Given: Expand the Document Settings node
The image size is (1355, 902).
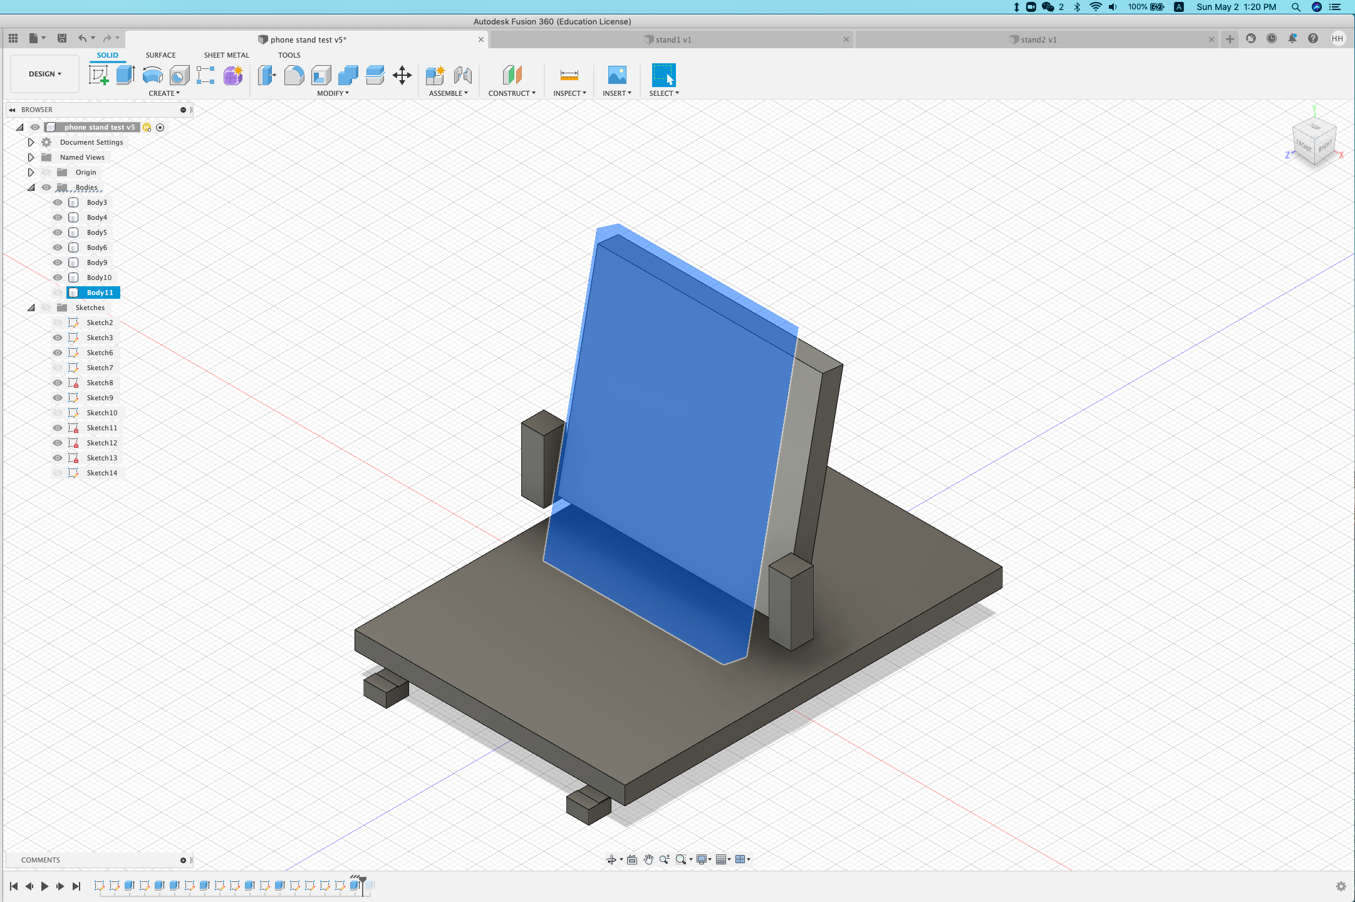Looking at the screenshot, I should point(31,142).
